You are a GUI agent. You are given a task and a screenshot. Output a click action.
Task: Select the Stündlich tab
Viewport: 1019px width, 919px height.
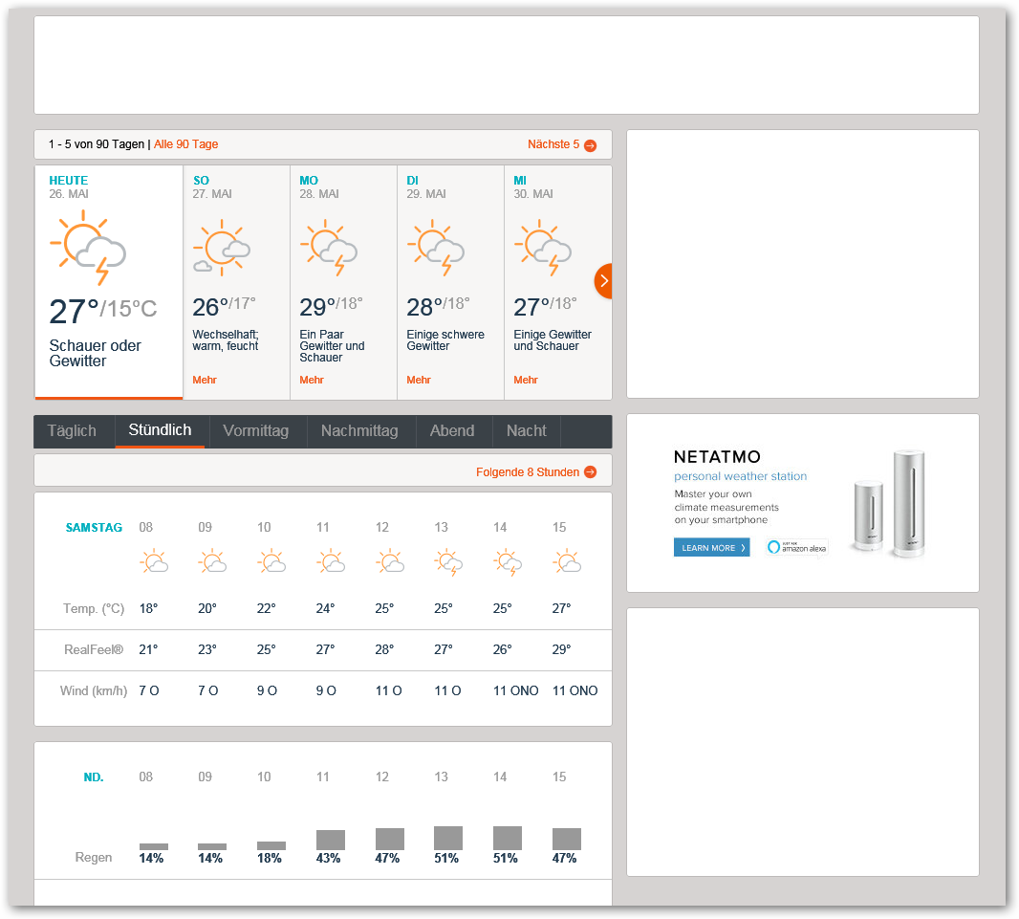click(160, 431)
